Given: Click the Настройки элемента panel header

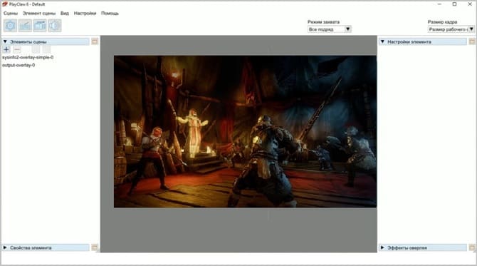Looking at the screenshot, I should pyautogui.click(x=423, y=41).
